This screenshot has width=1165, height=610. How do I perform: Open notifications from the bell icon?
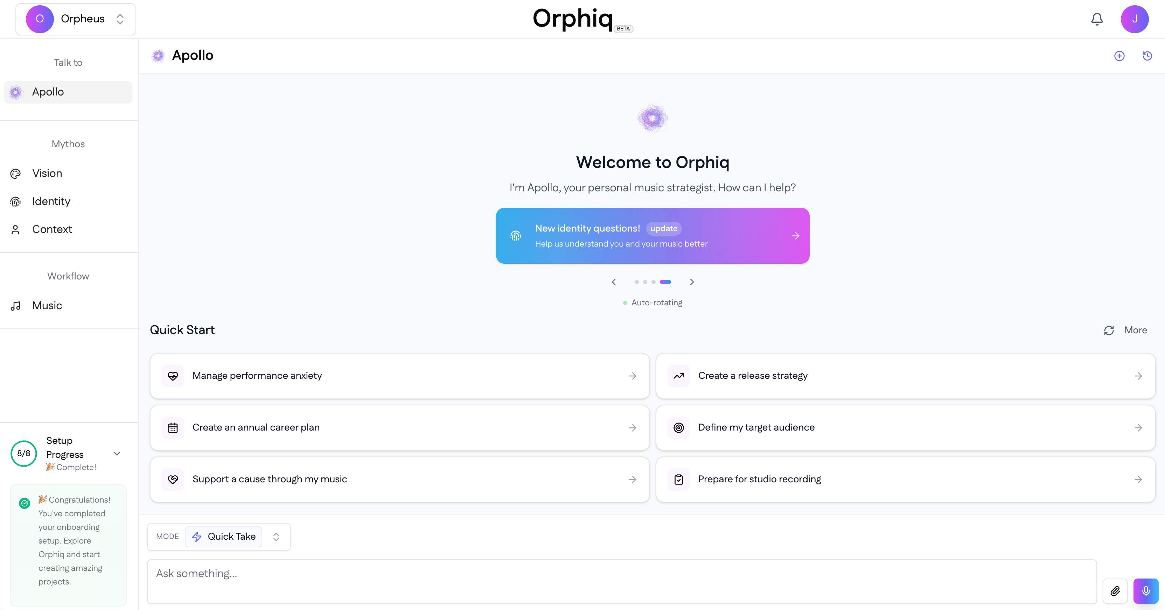[x=1097, y=19]
